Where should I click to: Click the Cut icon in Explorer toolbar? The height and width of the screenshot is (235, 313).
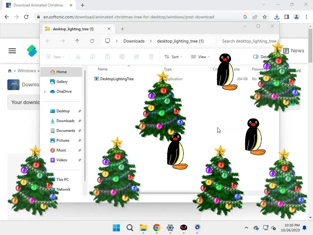tap(78, 57)
